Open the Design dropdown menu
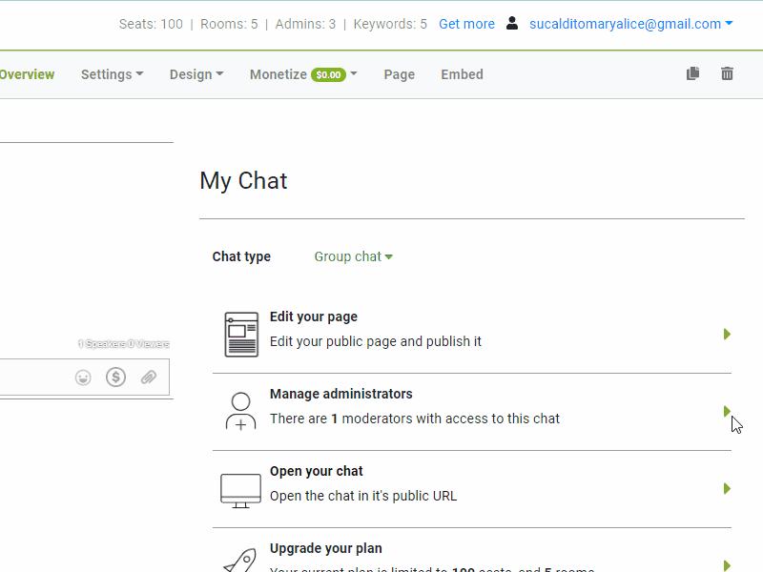 pyautogui.click(x=196, y=73)
